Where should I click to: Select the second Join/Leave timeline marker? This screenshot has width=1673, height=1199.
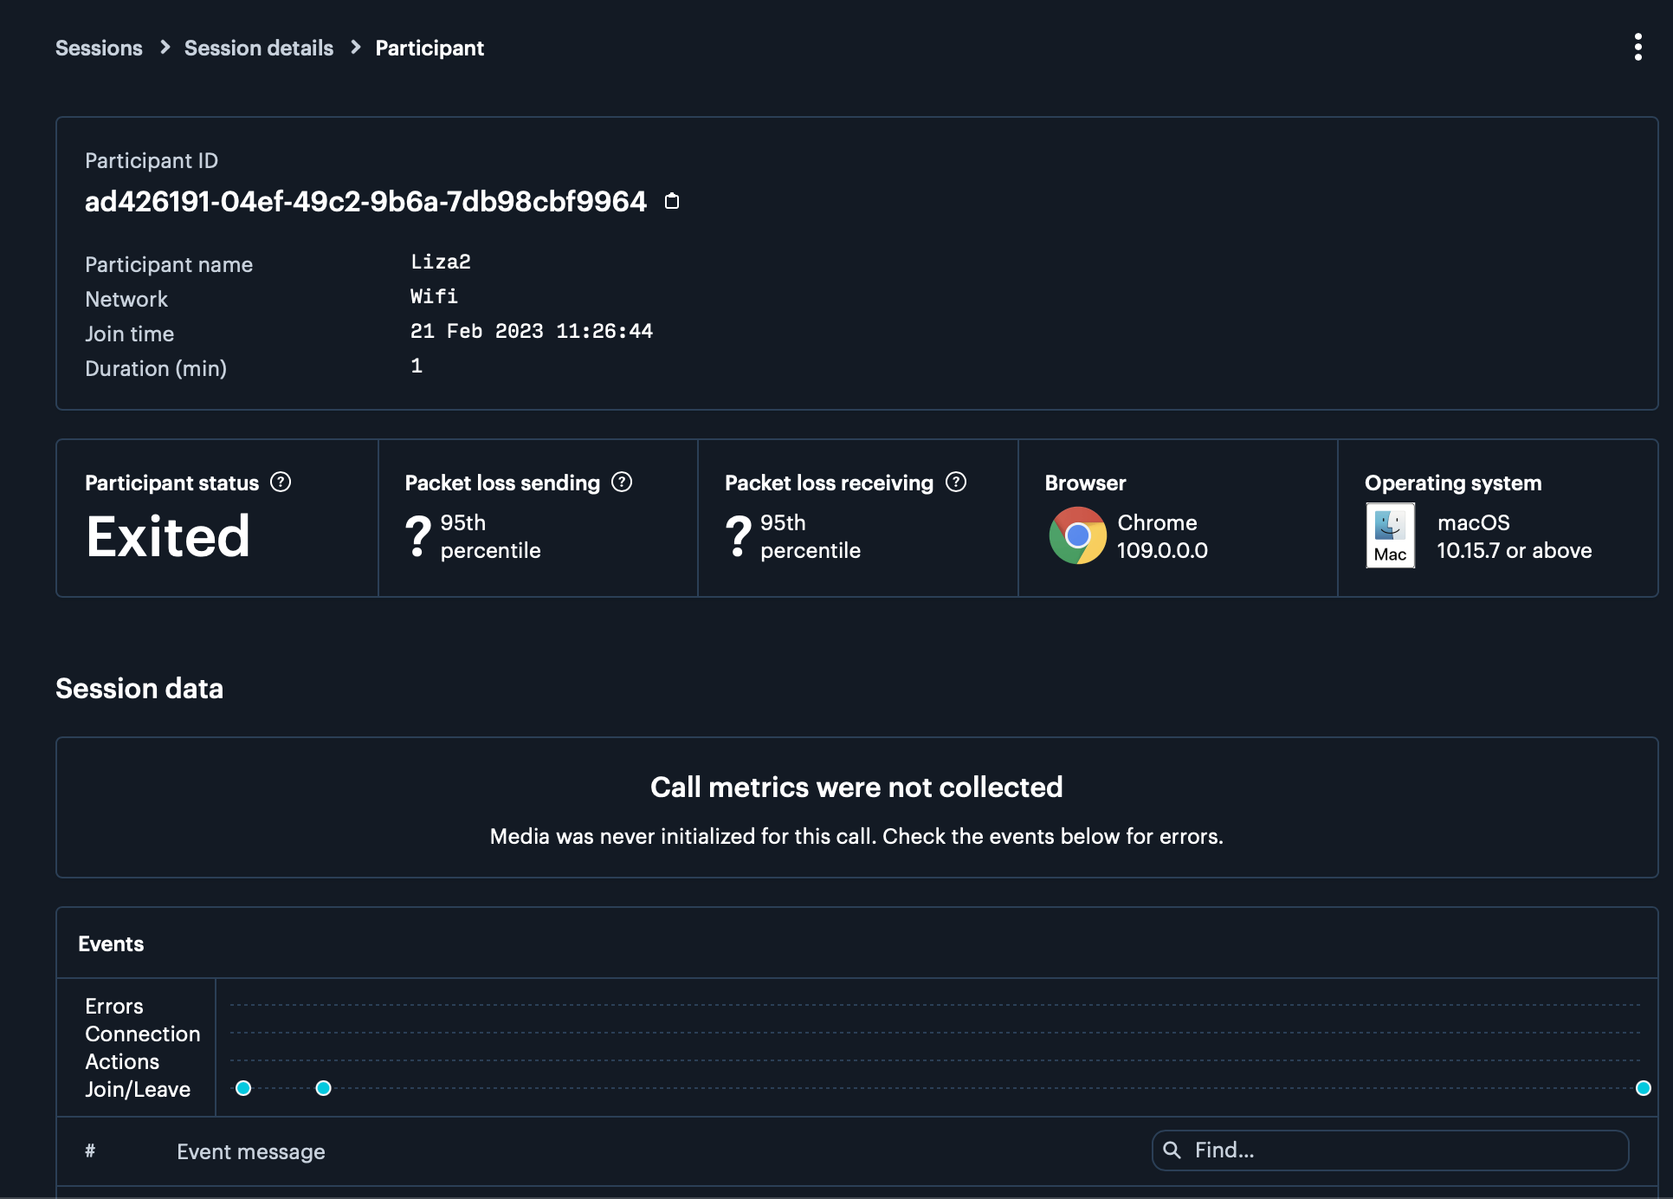[324, 1088]
